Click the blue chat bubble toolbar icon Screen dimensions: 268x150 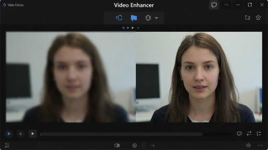[x=134, y=18]
